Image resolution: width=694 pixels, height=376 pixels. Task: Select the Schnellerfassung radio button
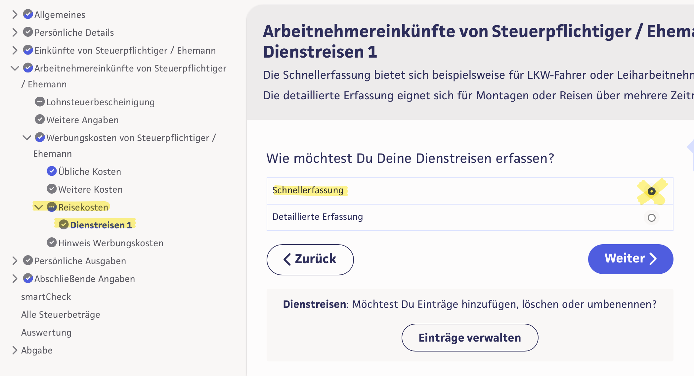click(x=651, y=191)
